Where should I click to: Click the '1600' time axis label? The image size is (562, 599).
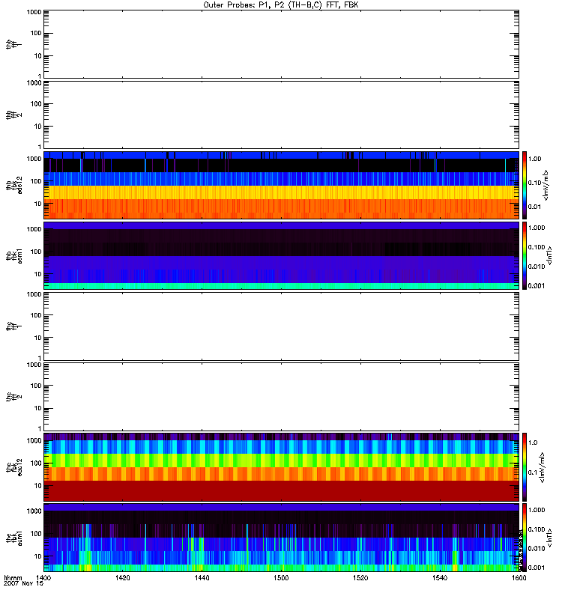click(519, 577)
